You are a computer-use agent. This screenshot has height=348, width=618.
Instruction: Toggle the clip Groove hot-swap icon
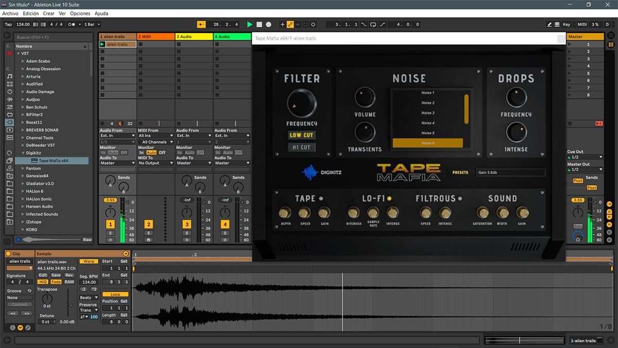pos(29,291)
